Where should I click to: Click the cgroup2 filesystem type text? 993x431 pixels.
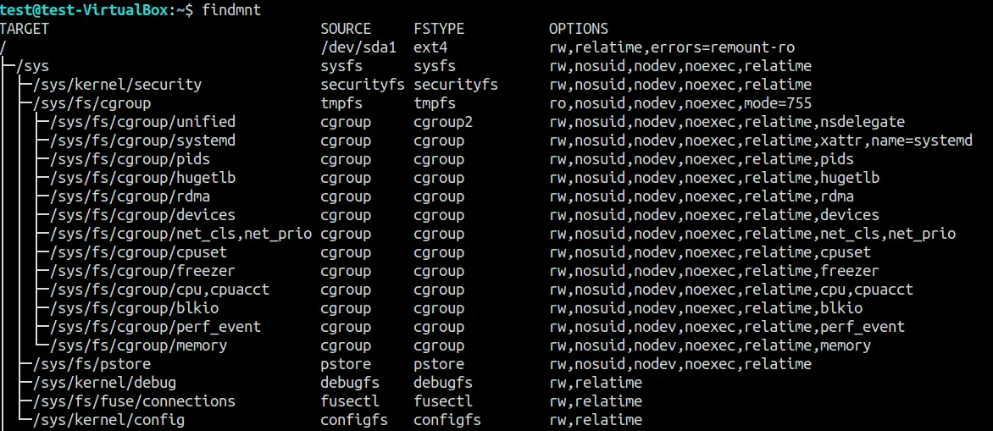pyautogui.click(x=443, y=122)
